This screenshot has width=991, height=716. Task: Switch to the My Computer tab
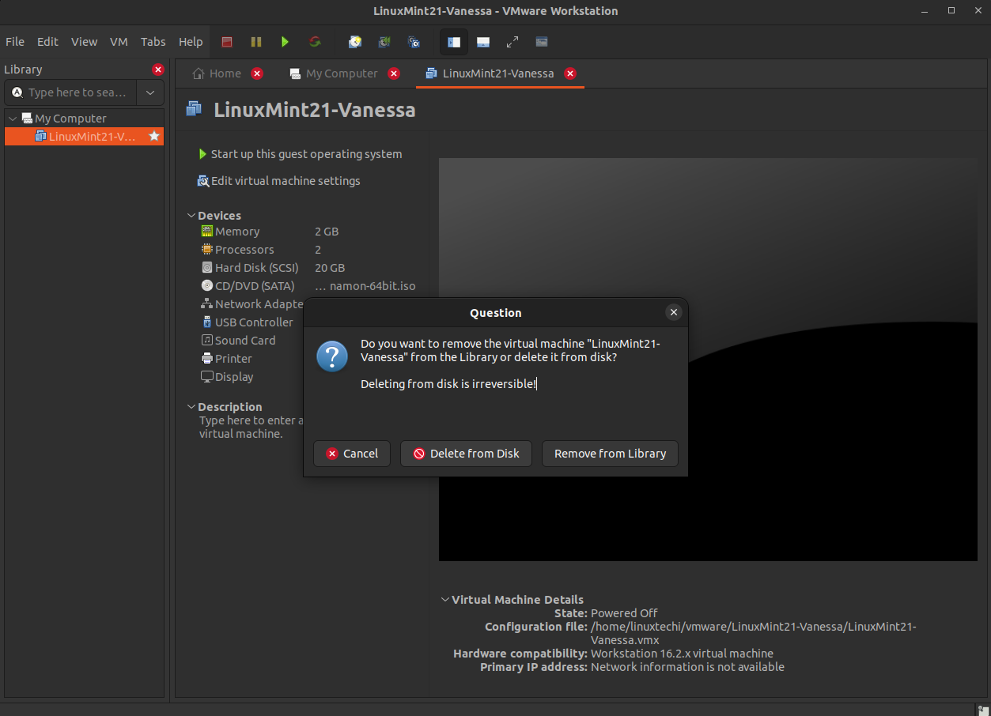tap(335, 73)
